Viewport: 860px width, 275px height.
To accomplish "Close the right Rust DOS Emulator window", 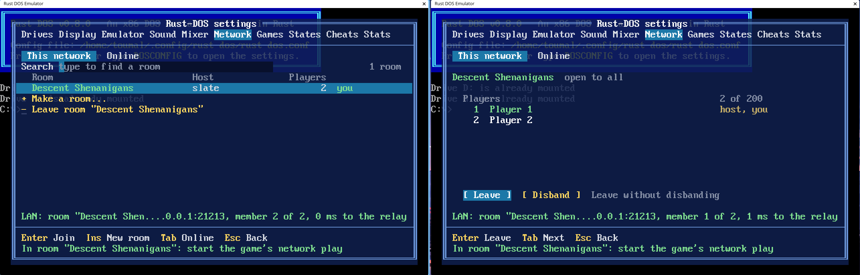I will pyautogui.click(x=855, y=4).
